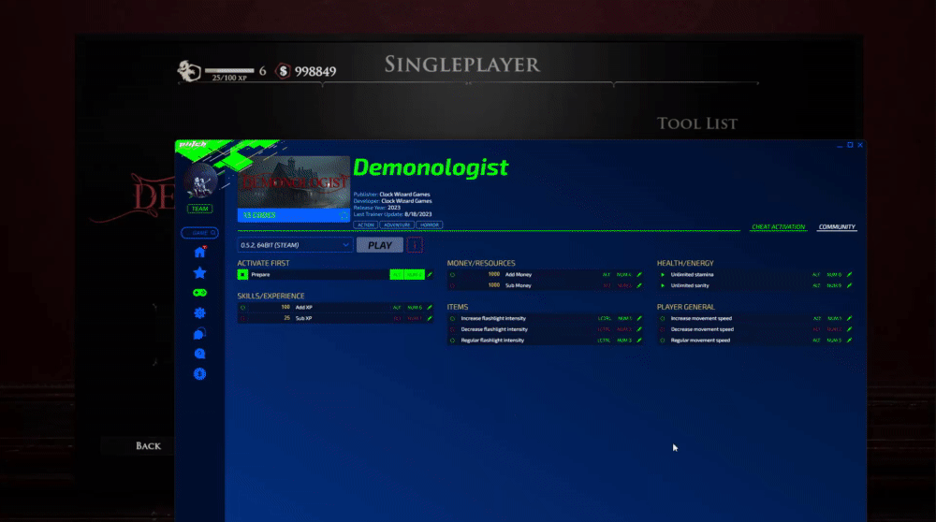Click Back in the game menu
Image resolution: width=936 pixels, height=522 pixels.
[x=148, y=445]
